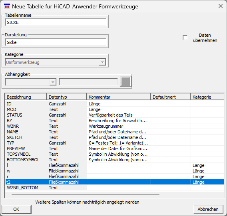The image size is (227, 216).
Task: Click the Defaultwert column header
Action: (171, 97)
